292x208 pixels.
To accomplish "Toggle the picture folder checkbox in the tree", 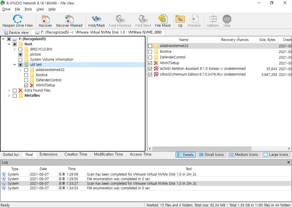I will point(21,55).
